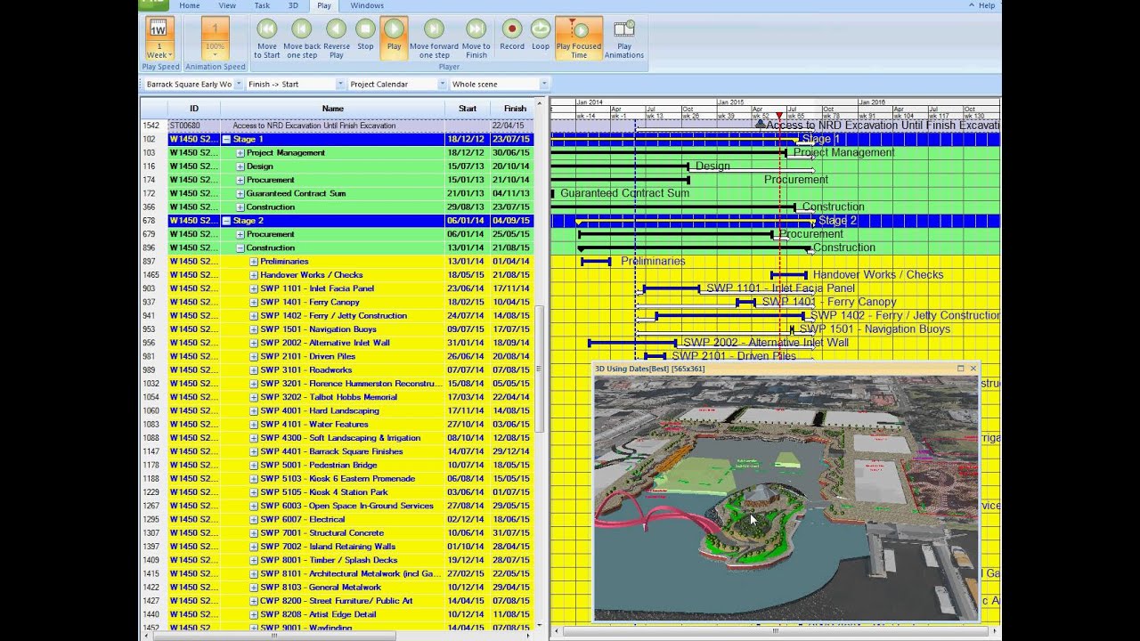Switch to the Task ribbon tab
Image resolution: width=1140 pixels, height=641 pixels.
(262, 5)
